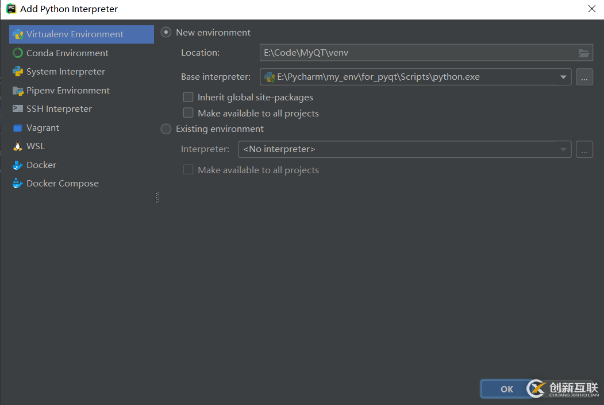
Task: Click the Conda Environment green ring icon
Action: (18, 53)
